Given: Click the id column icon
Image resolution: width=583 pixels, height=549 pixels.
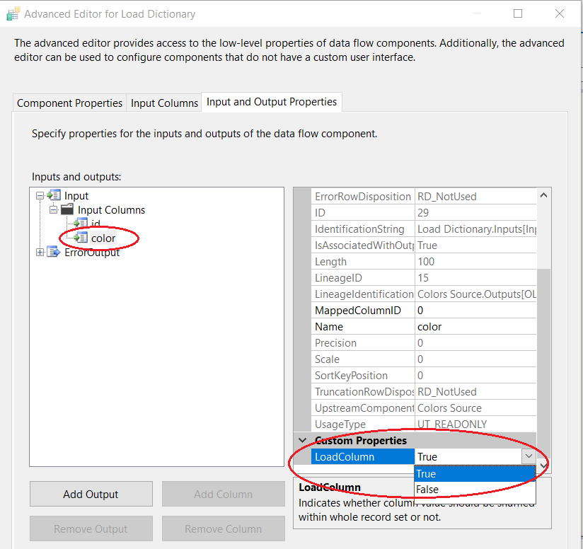Looking at the screenshot, I should 81,224.
